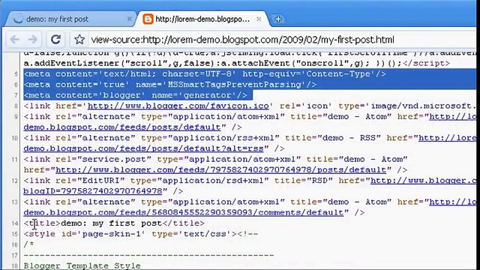
Task: Click line number 11 in the gutter
Action: [15, 159]
